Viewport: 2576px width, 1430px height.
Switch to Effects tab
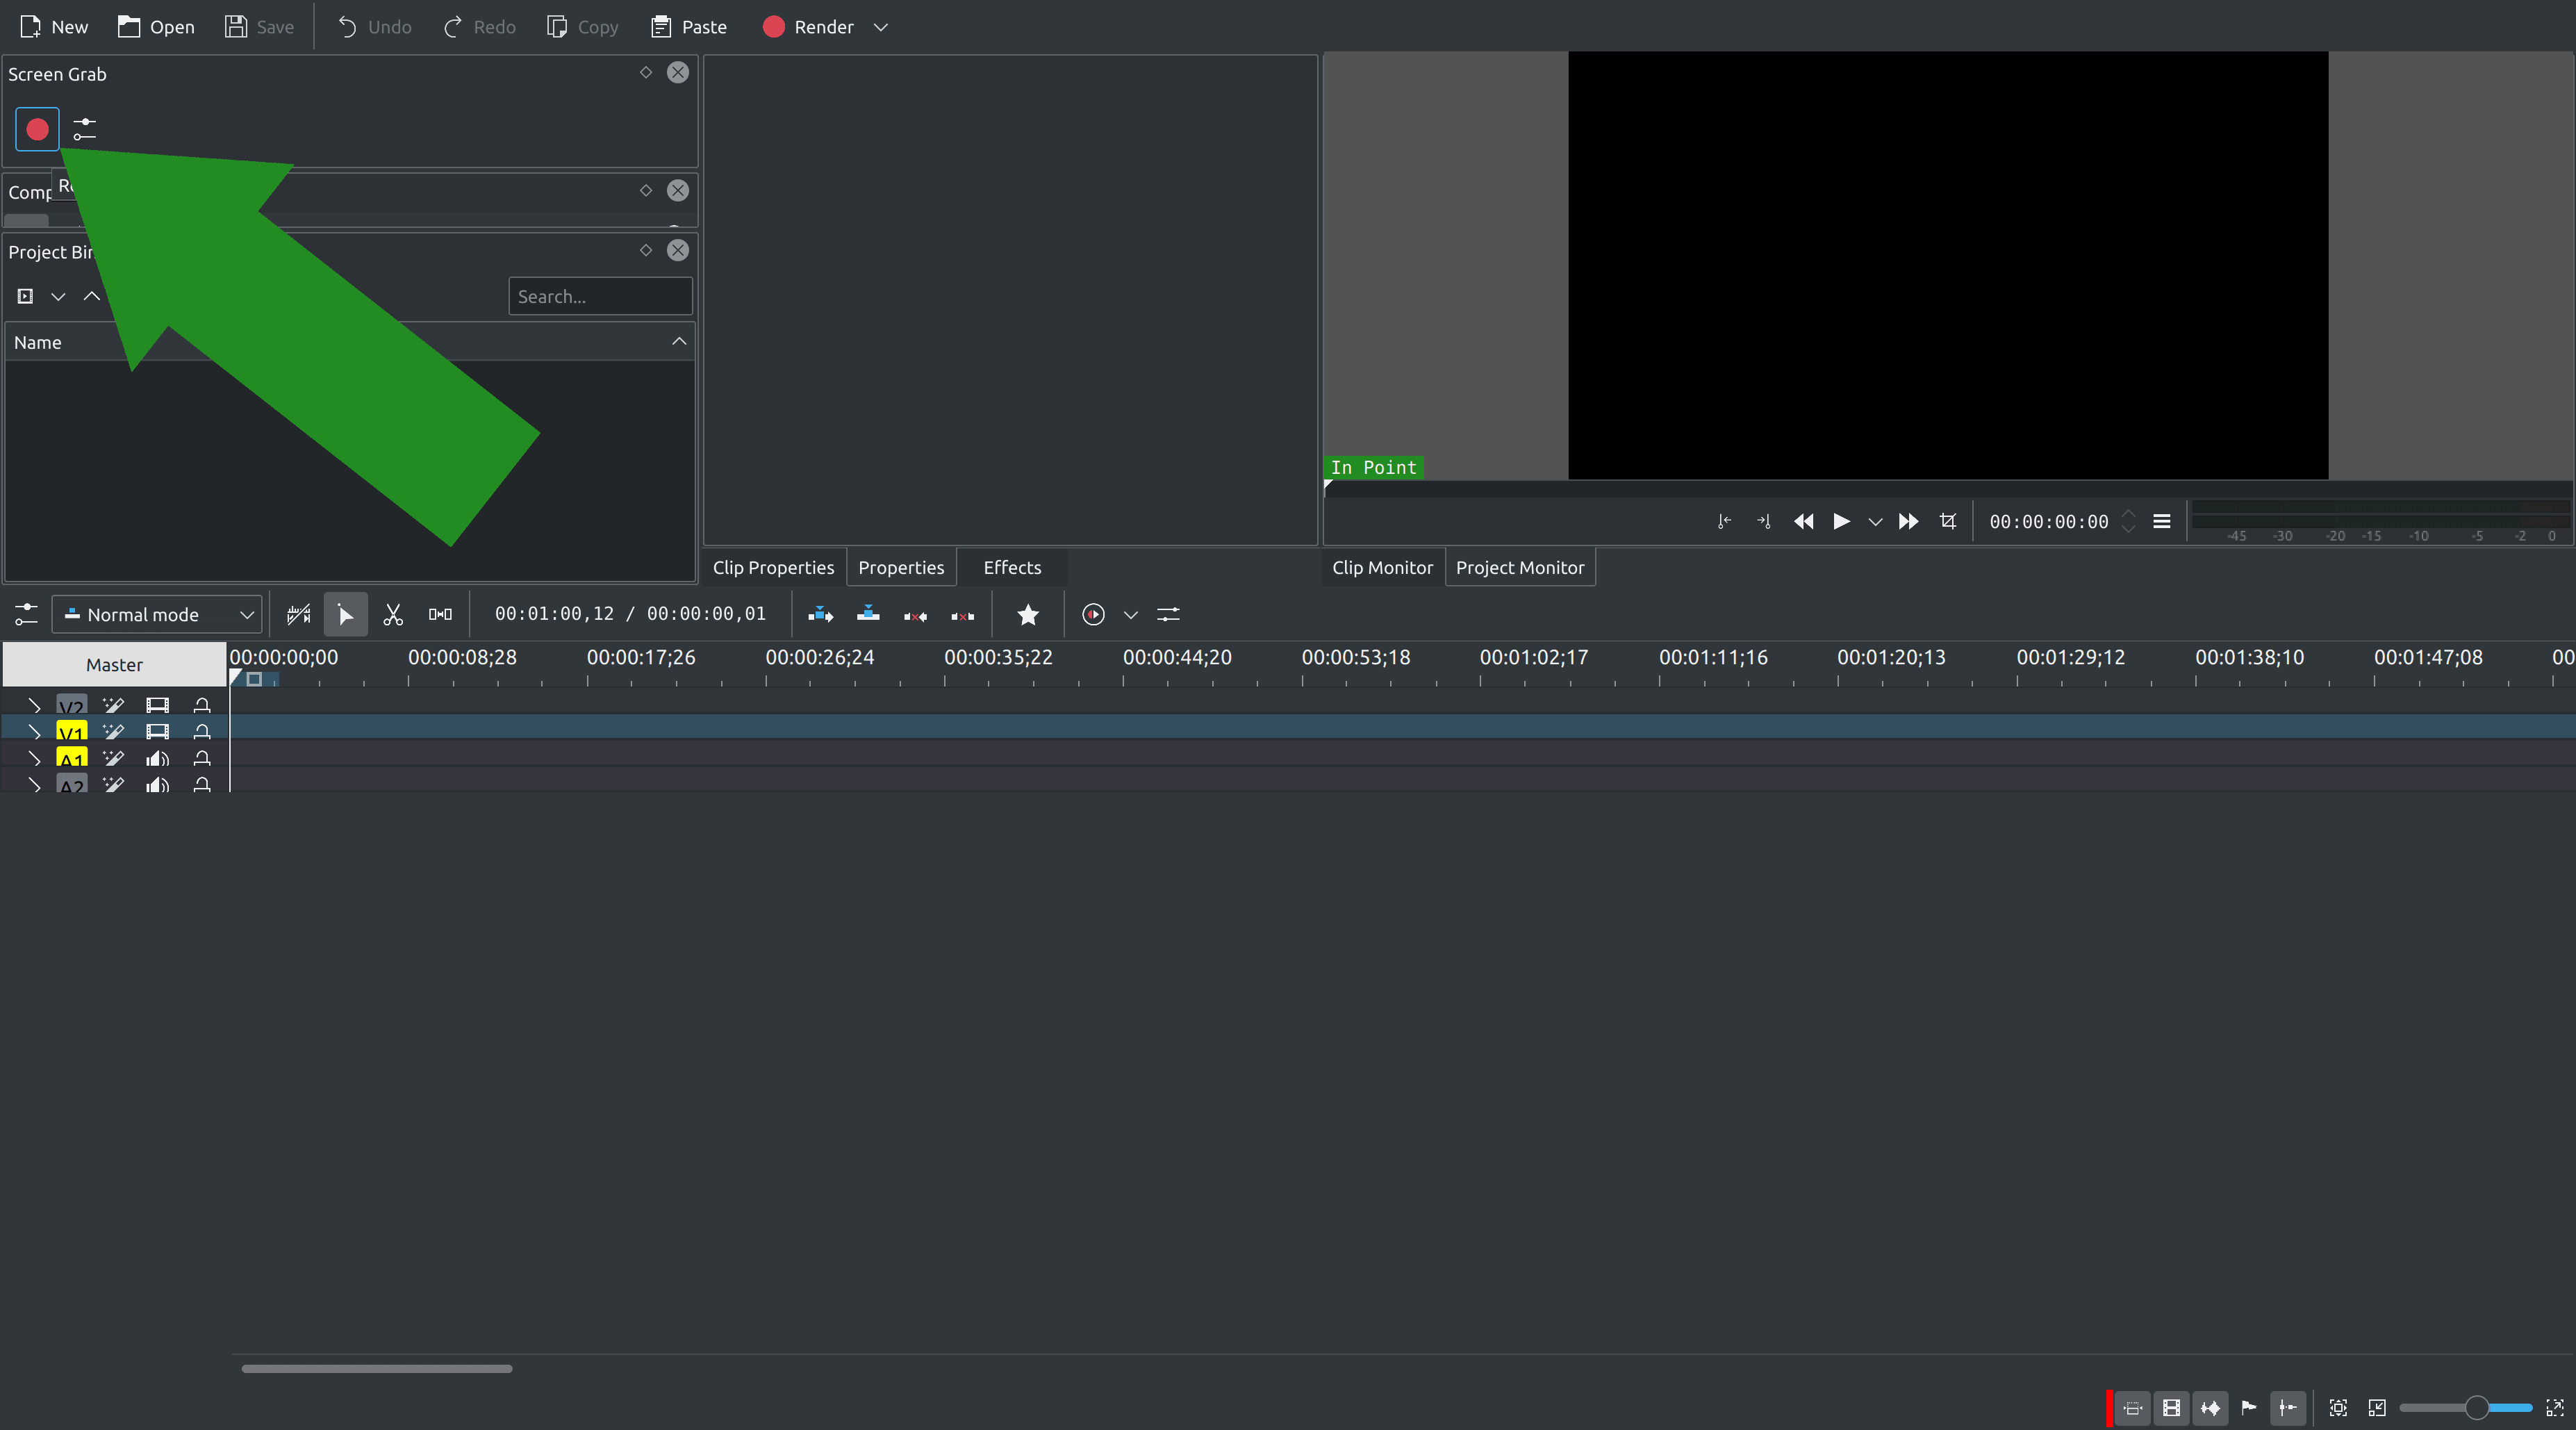pyautogui.click(x=1012, y=567)
